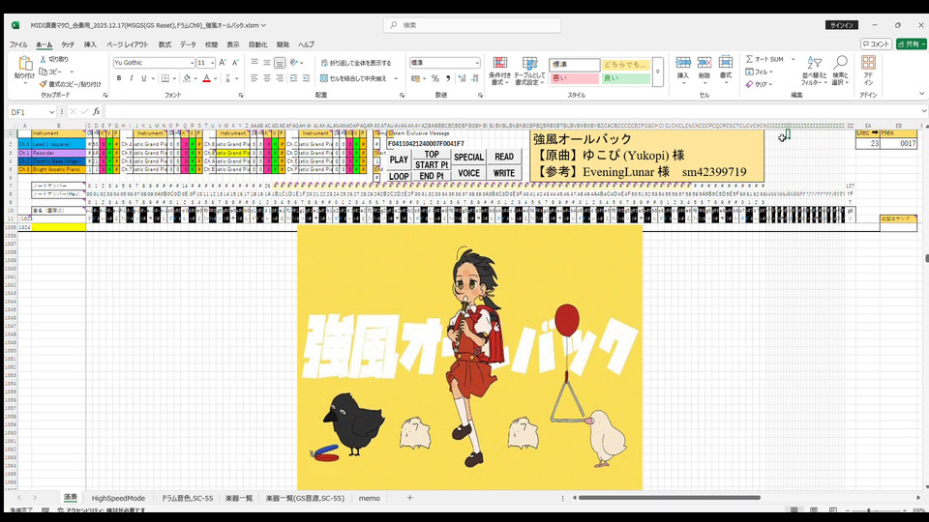Click the Insert cells (挿入) icon

[683, 63]
